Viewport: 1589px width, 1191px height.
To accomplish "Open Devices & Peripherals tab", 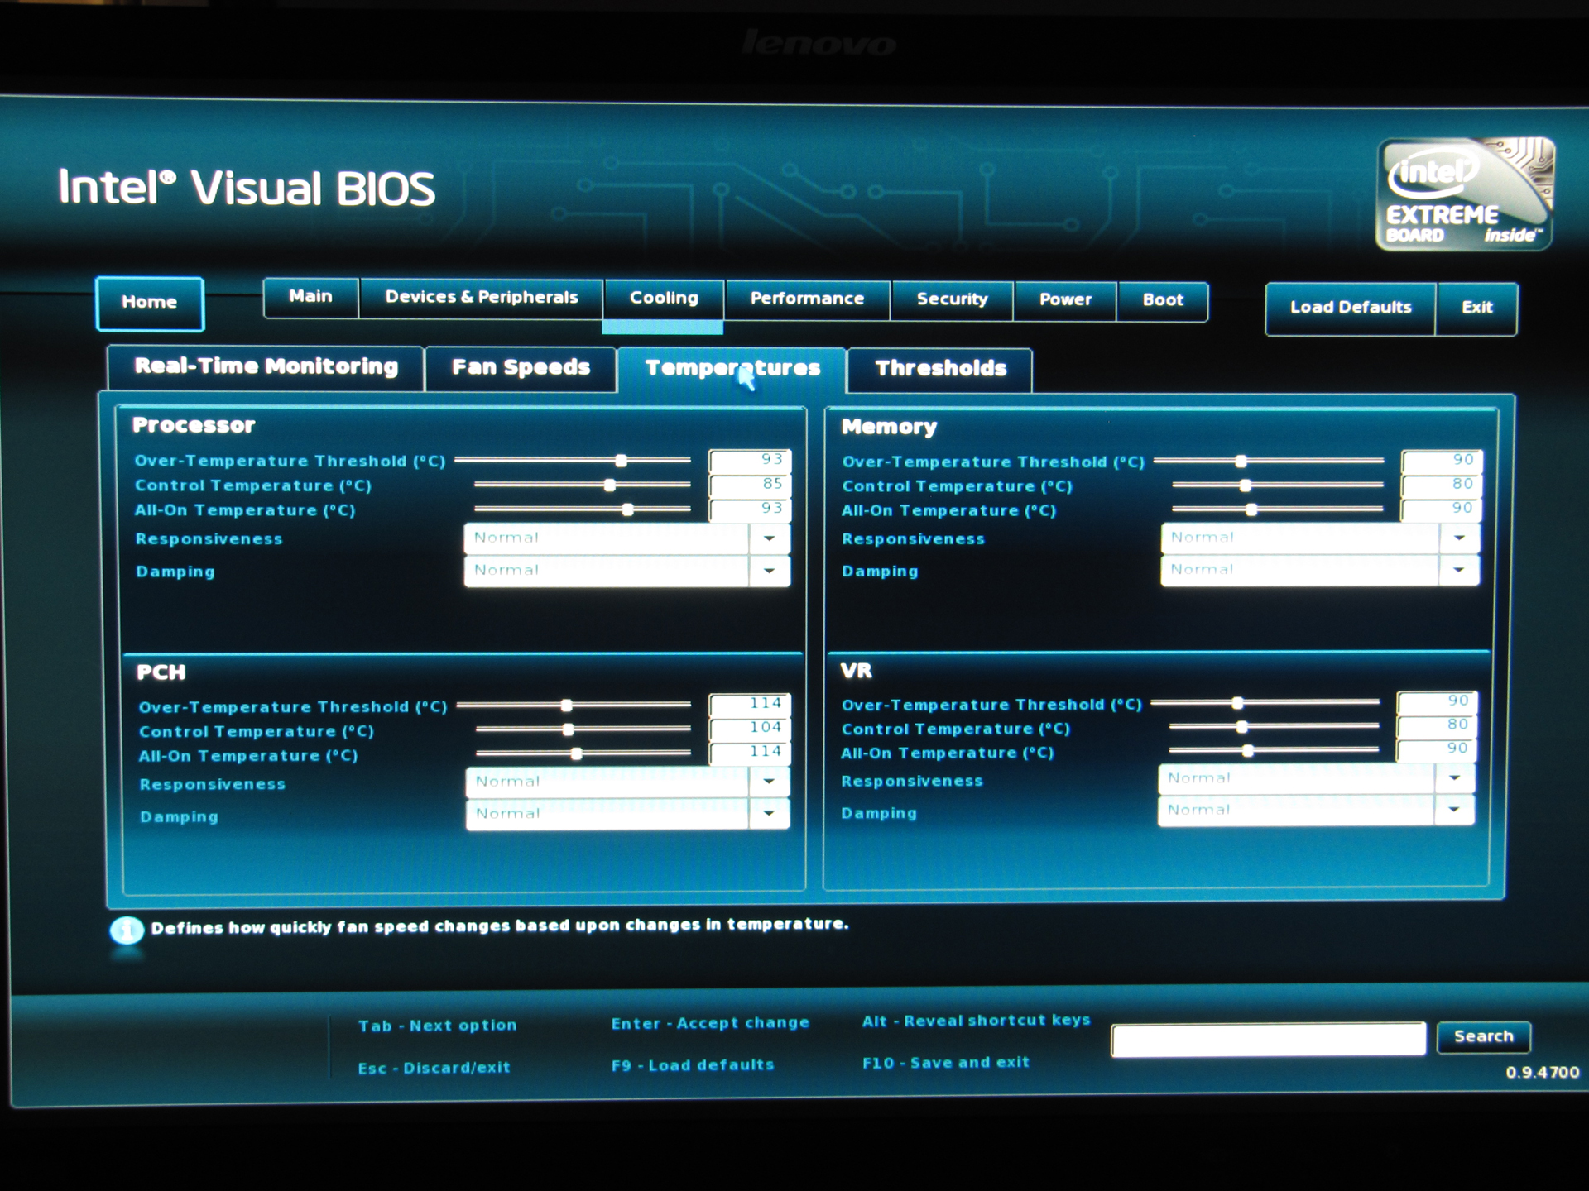I will pyautogui.click(x=482, y=298).
